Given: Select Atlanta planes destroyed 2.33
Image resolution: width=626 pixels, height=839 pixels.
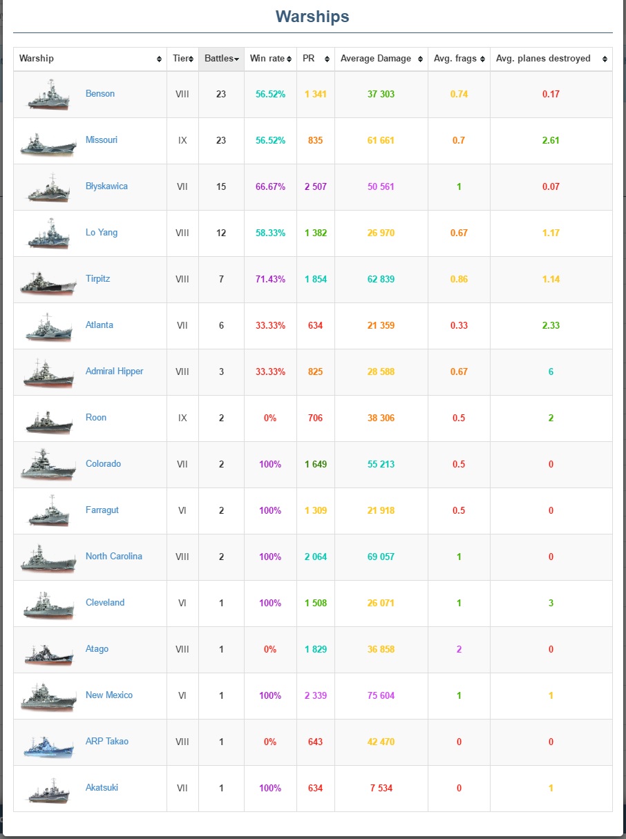Looking at the screenshot, I should pyautogui.click(x=551, y=325).
